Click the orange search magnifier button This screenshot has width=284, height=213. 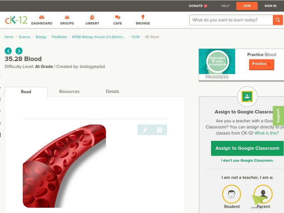(278, 20)
